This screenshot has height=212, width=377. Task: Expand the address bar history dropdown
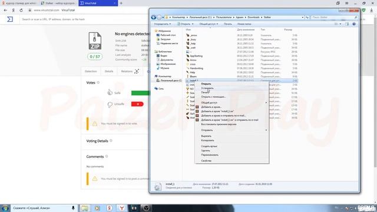(302, 17)
